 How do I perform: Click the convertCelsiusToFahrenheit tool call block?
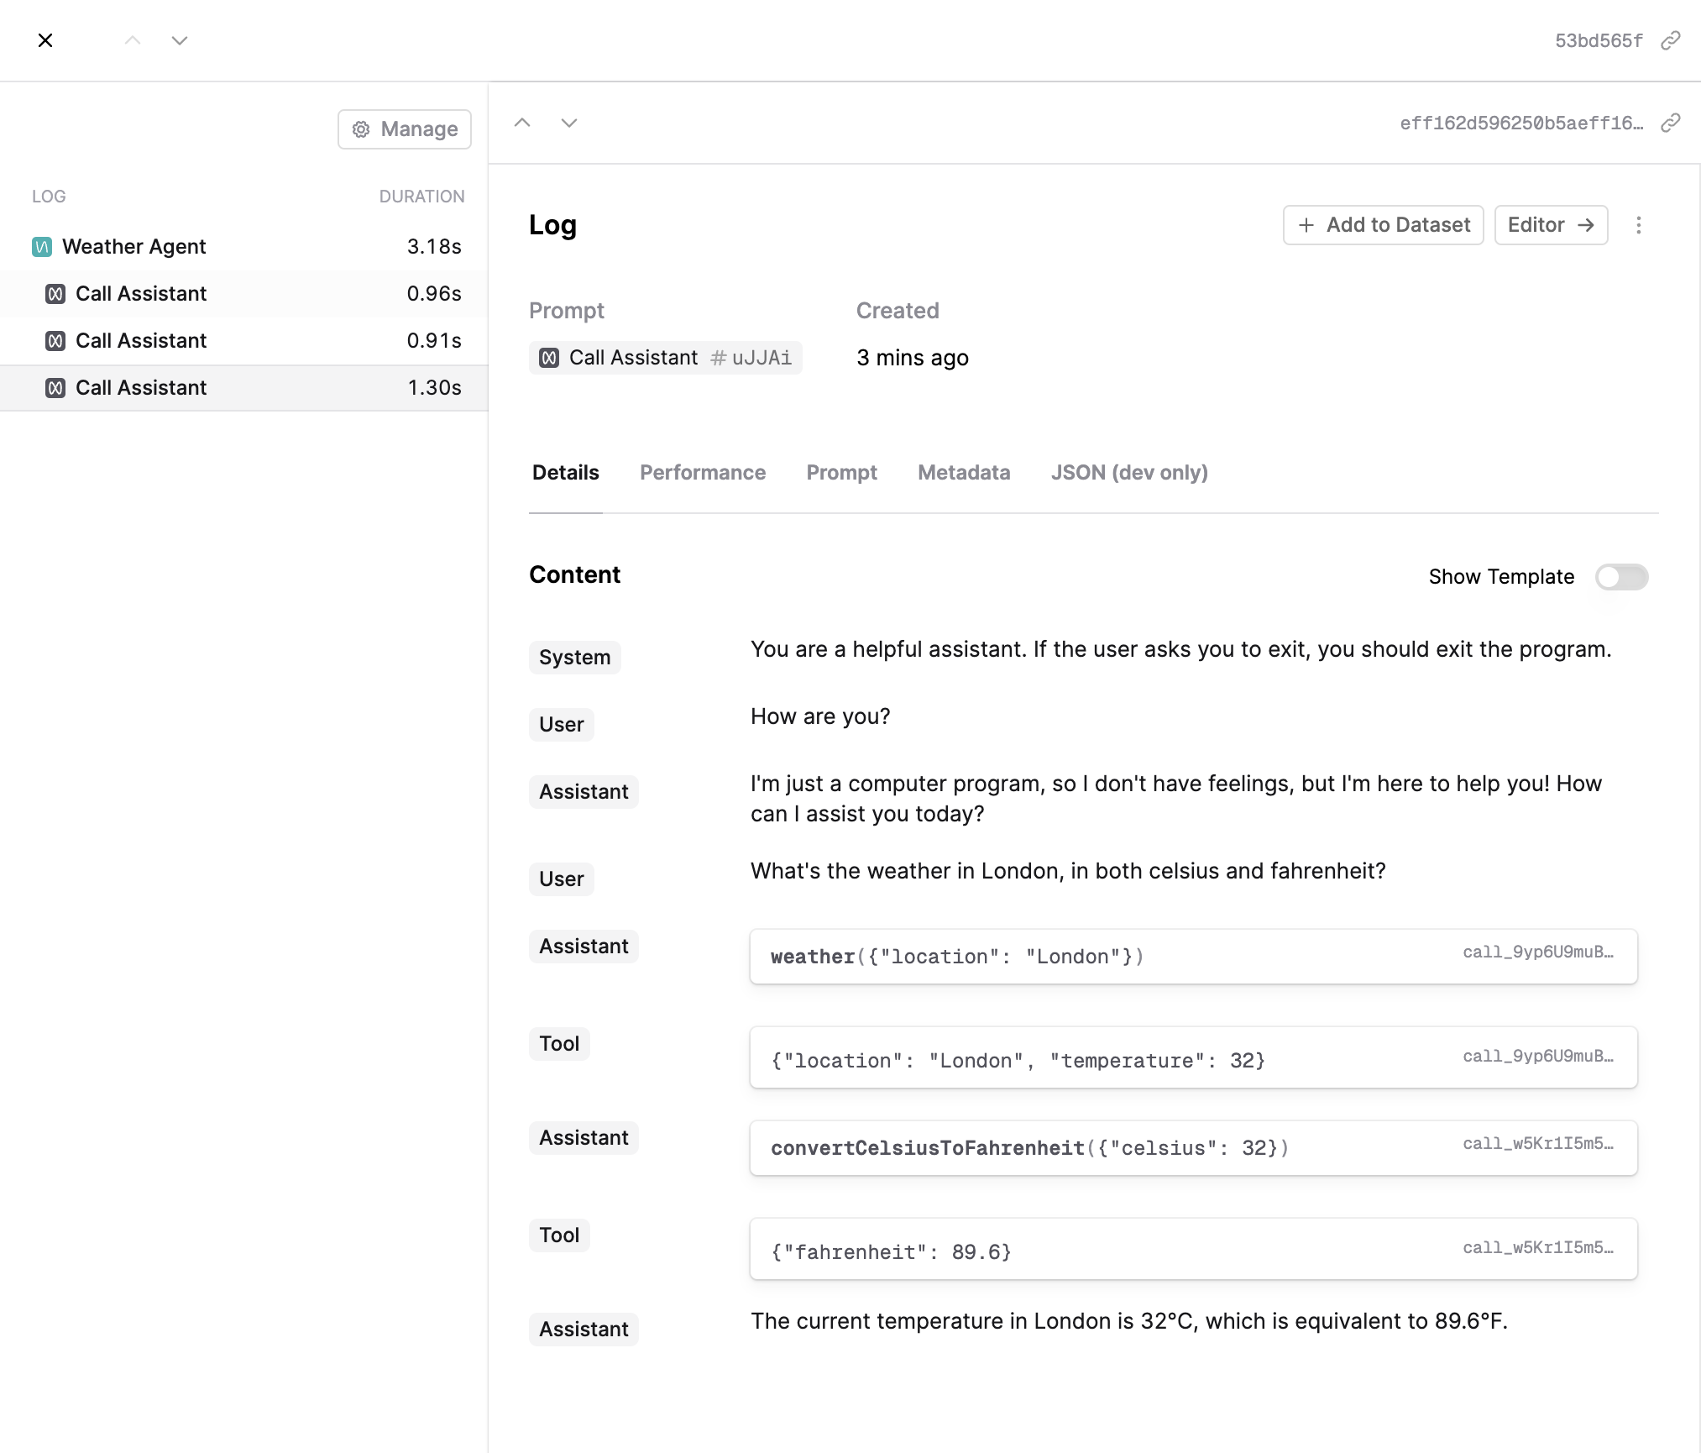(x=1194, y=1148)
